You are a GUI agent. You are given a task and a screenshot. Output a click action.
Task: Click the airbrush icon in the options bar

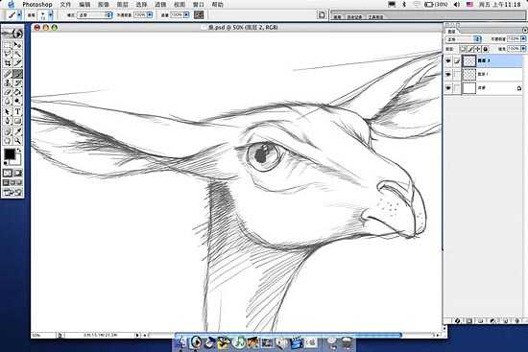coord(199,14)
